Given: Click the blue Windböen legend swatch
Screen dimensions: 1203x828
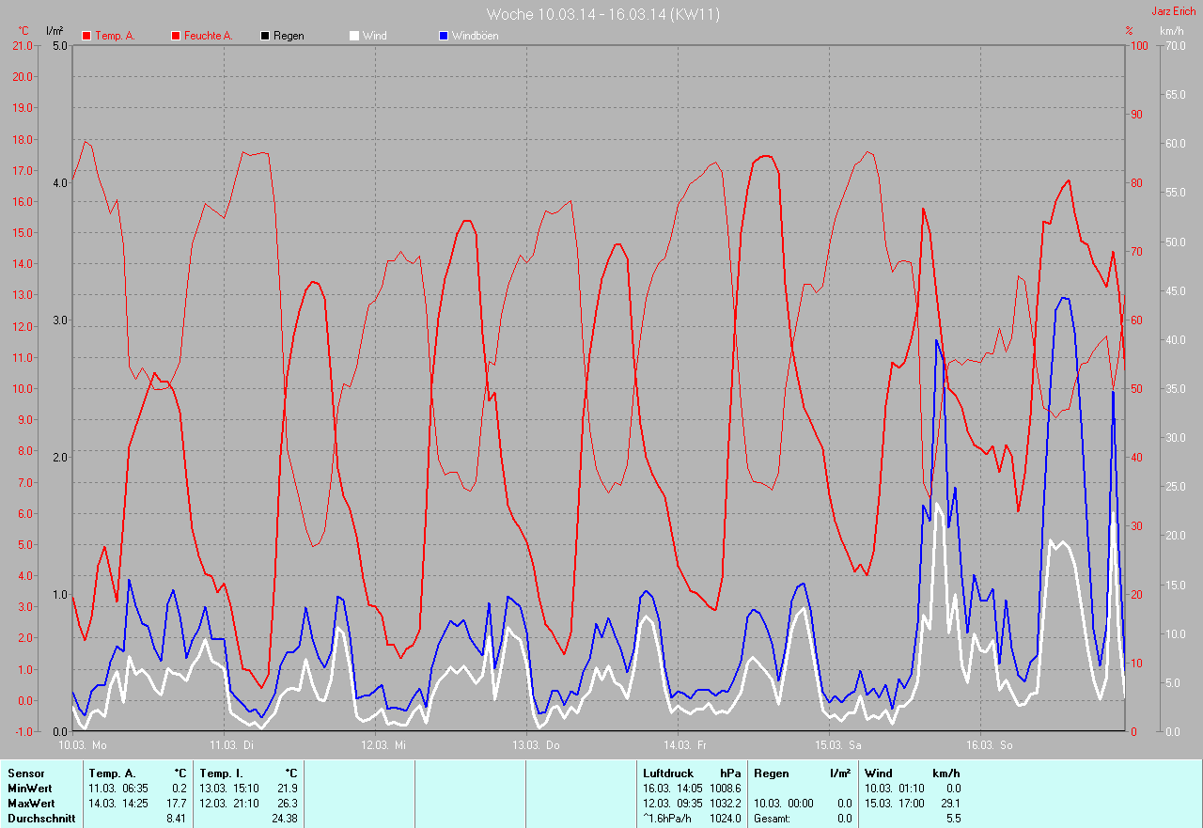Looking at the screenshot, I should (x=444, y=36).
